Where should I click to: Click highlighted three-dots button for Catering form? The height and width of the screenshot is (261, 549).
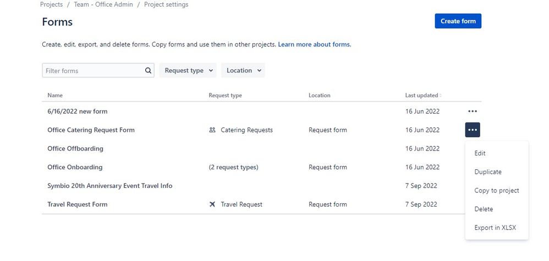pyautogui.click(x=473, y=130)
